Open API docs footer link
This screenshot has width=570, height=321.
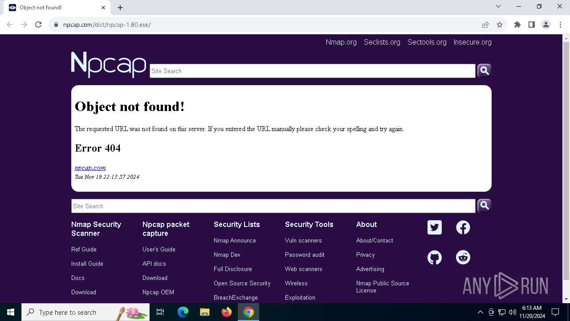[x=154, y=263]
